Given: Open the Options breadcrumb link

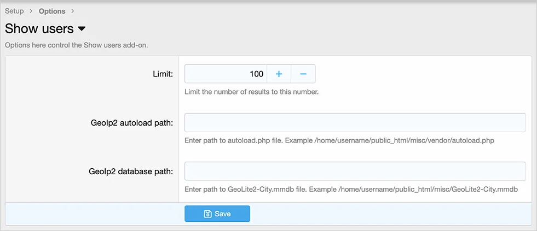Looking at the screenshot, I should click(52, 11).
